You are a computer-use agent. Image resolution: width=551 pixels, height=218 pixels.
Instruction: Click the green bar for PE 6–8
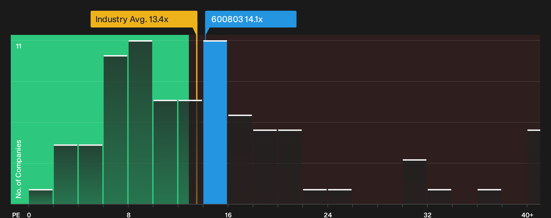(x=116, y=129)
